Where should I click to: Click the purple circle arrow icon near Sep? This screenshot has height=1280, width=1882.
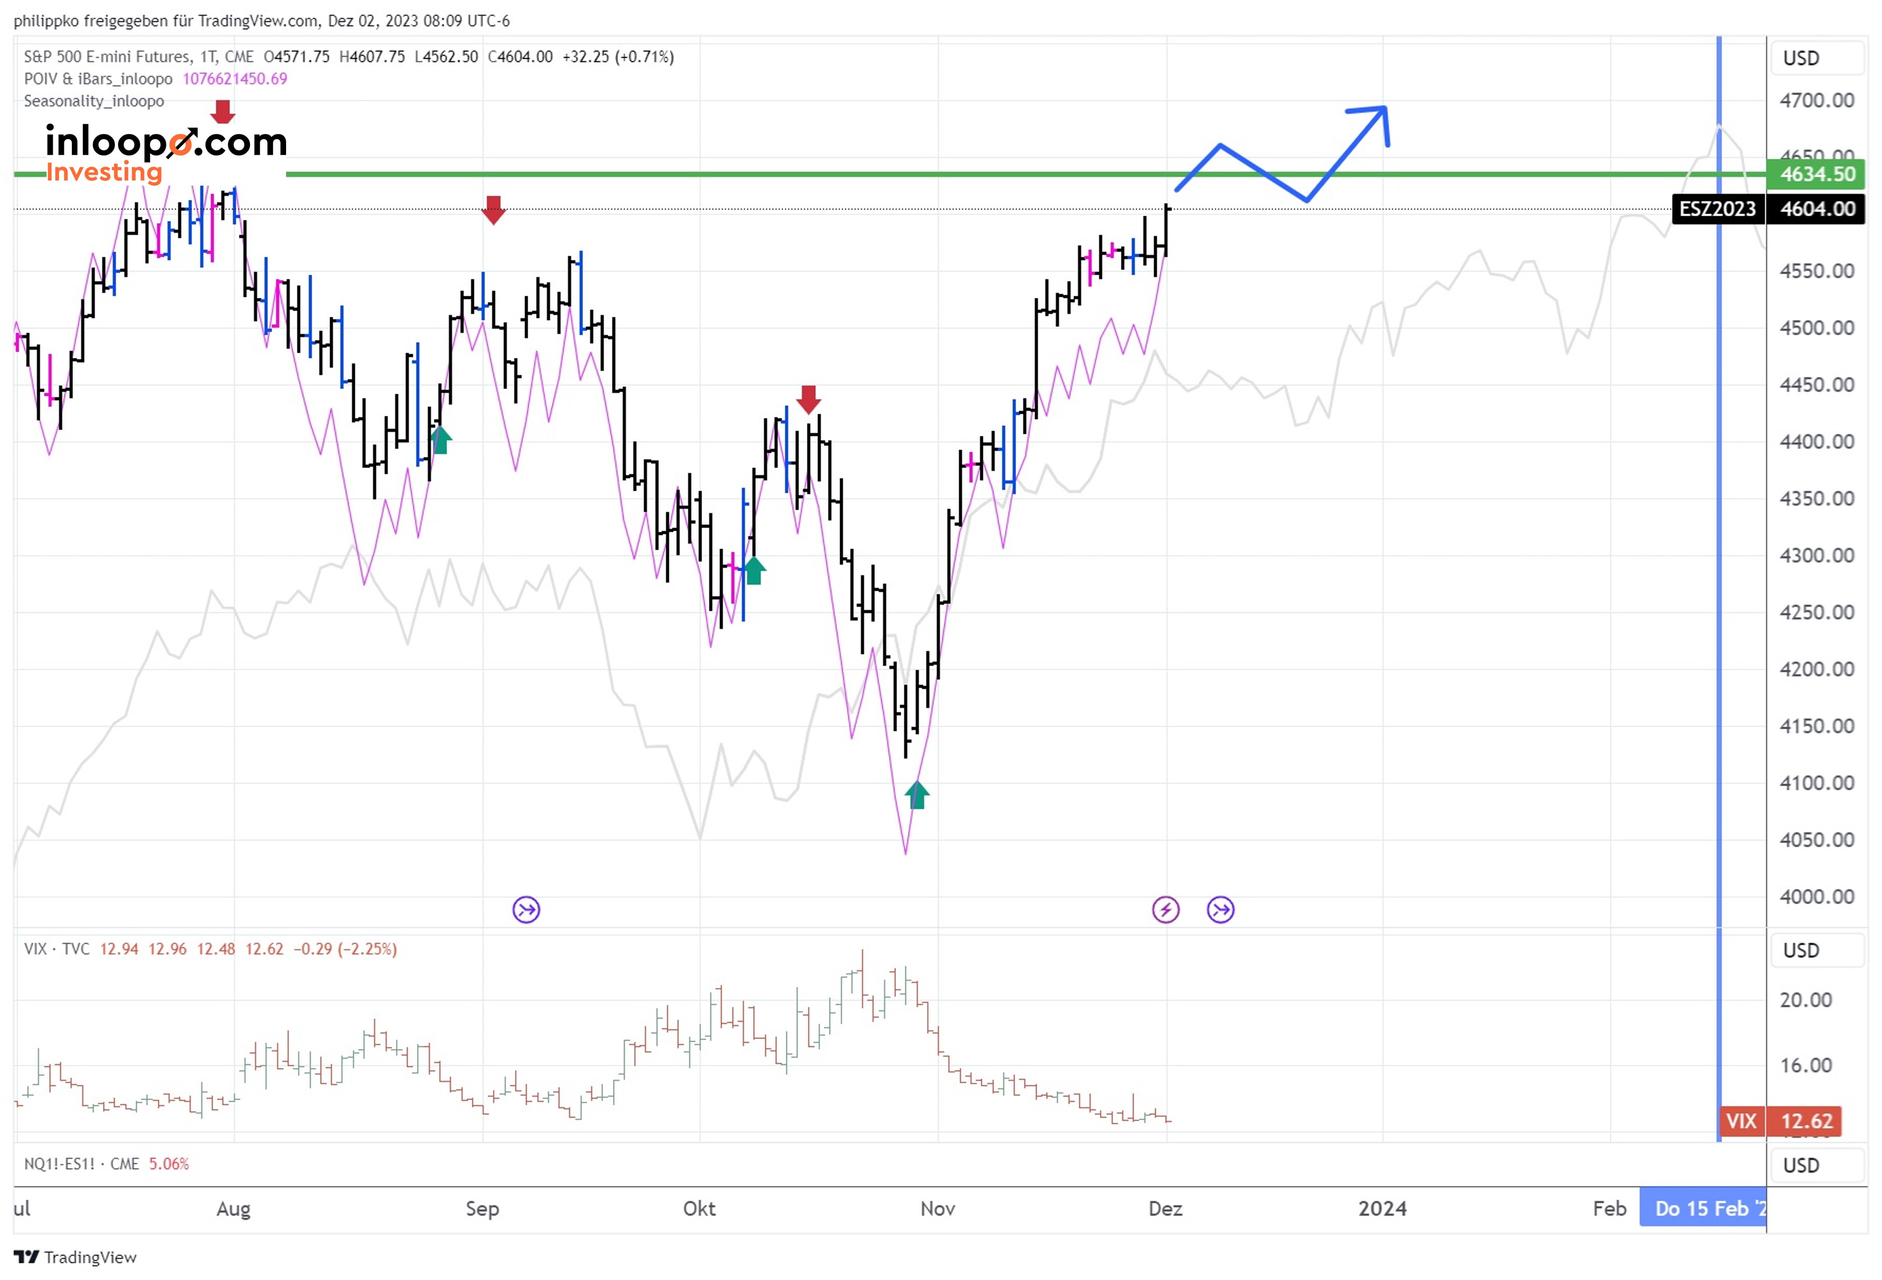pyautogui.click(x=527, y=910)
